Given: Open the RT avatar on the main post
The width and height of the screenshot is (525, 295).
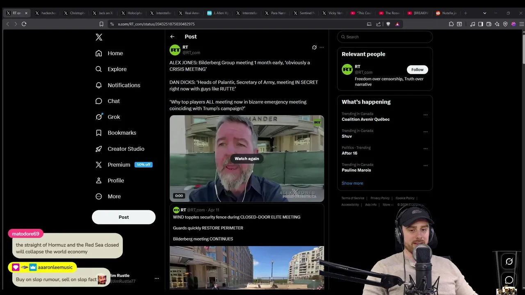Looking at the screenshot, I should (x=175, y=50).
